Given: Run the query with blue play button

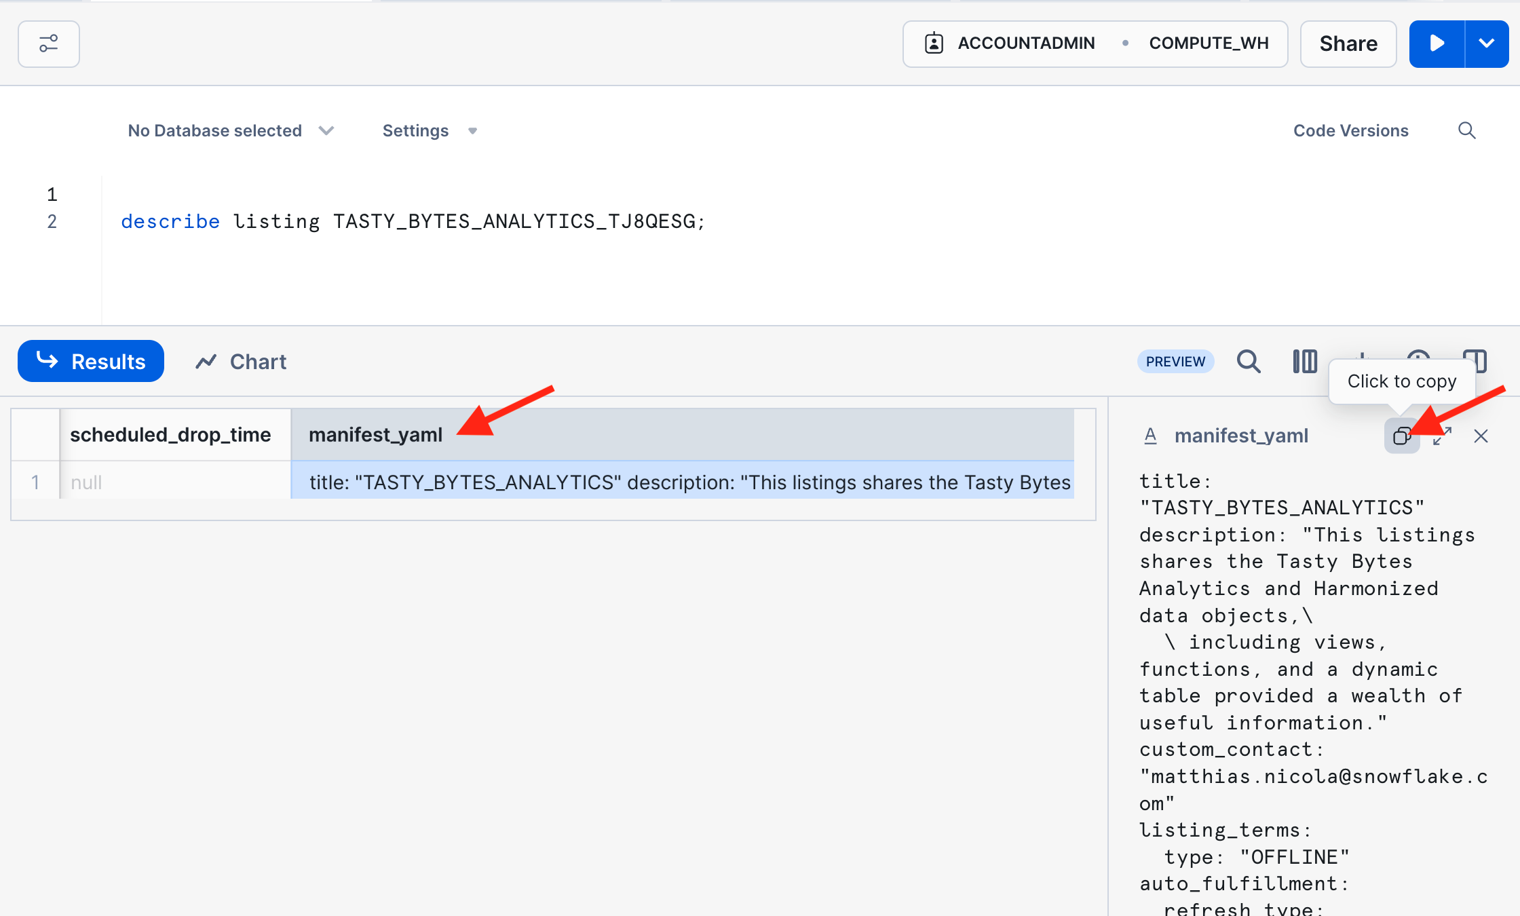Looking at the screenshot, I should tap(1437, 44).
